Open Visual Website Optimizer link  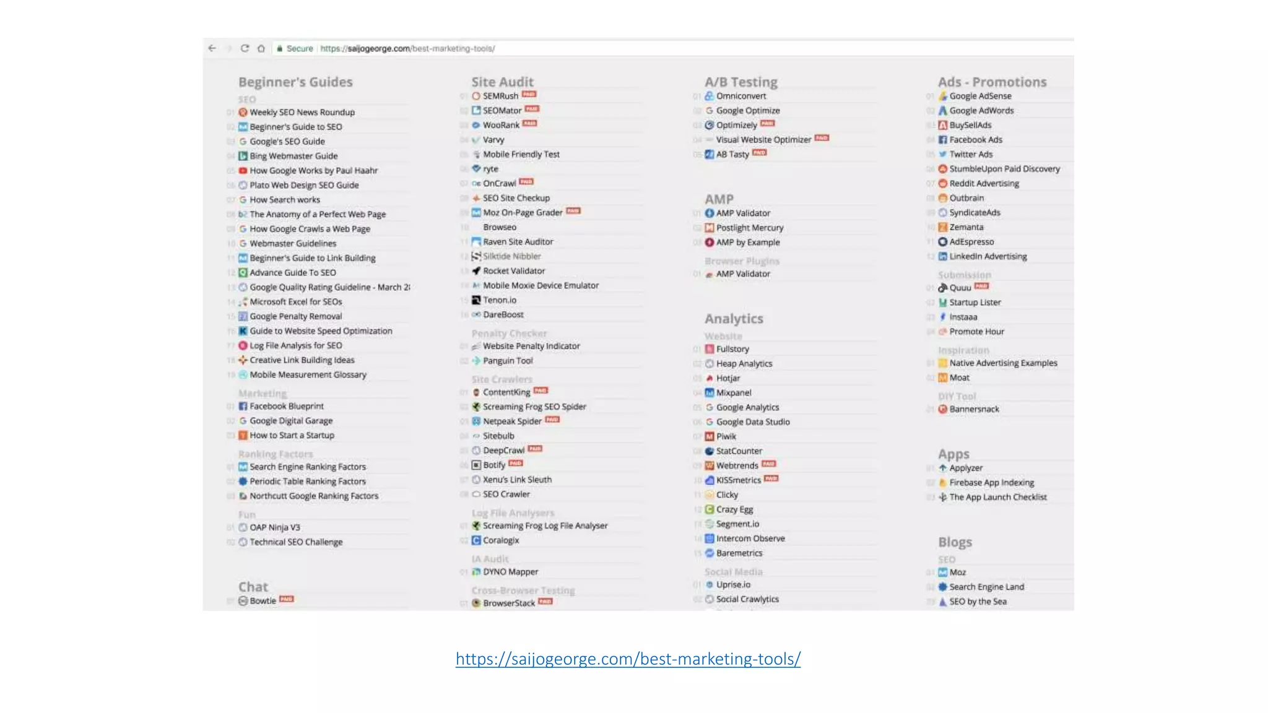(763, 140)
